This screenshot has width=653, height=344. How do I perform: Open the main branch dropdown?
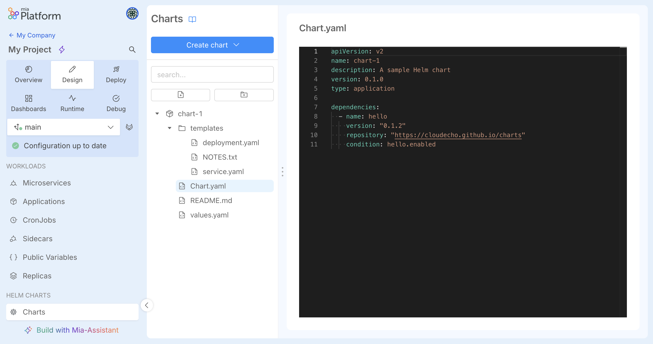[111, 127]
